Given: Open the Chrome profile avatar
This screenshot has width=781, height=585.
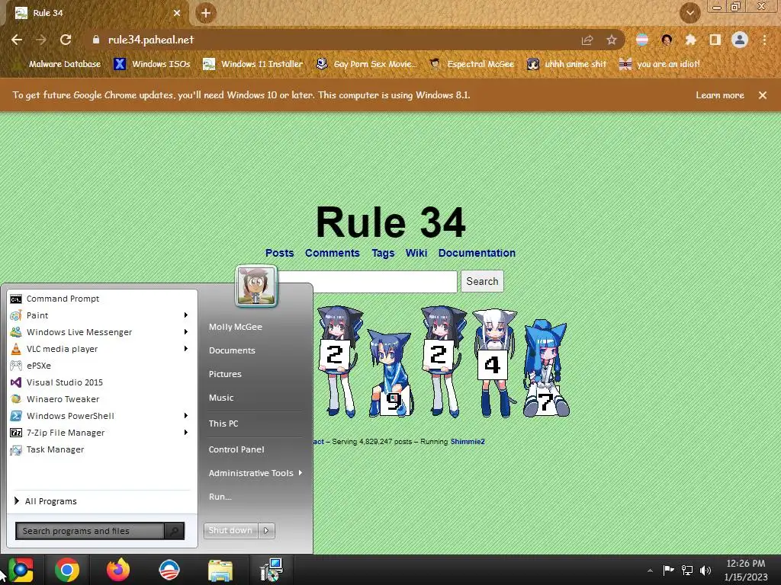Looking at the screenshot, I should [740, 40].
